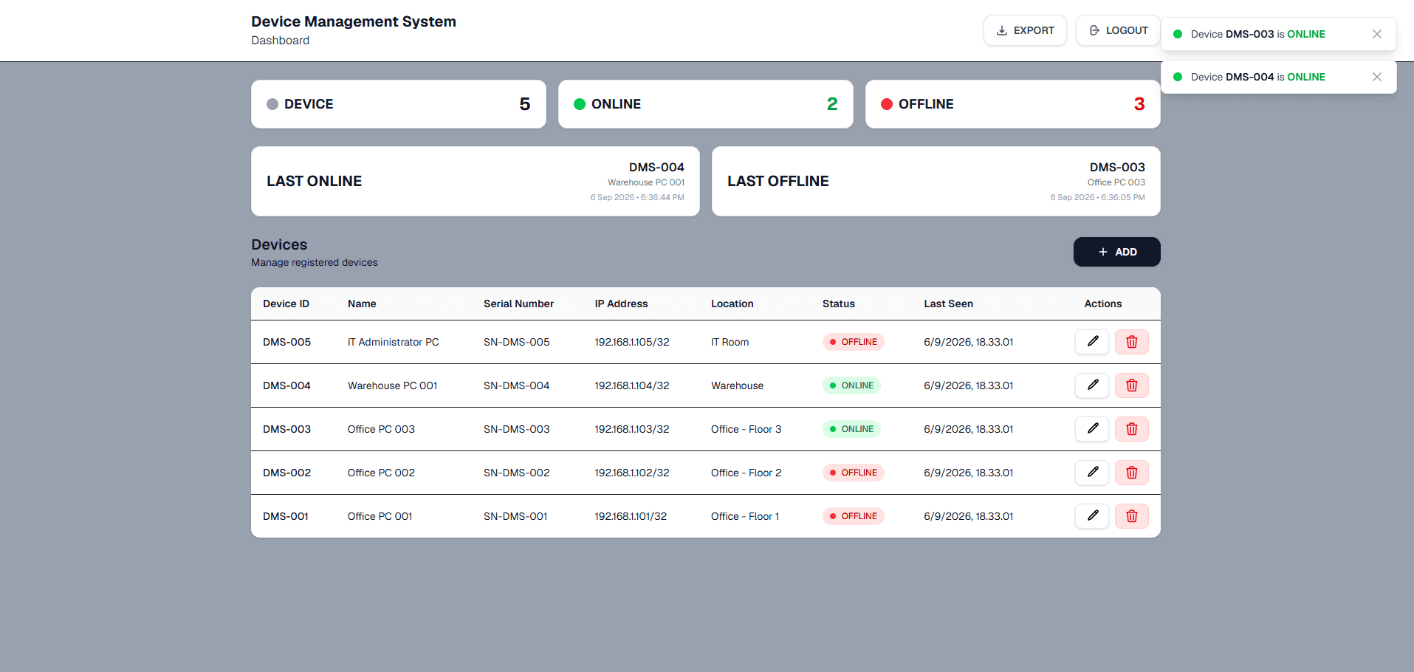Click the Device Management System title
The width and height of the screenshot is (1414, 672).
pos(354,21)
